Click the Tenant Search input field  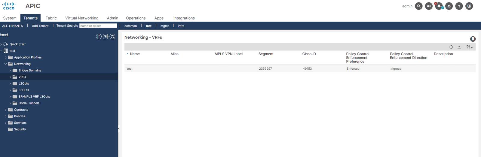tap(98, 26)
